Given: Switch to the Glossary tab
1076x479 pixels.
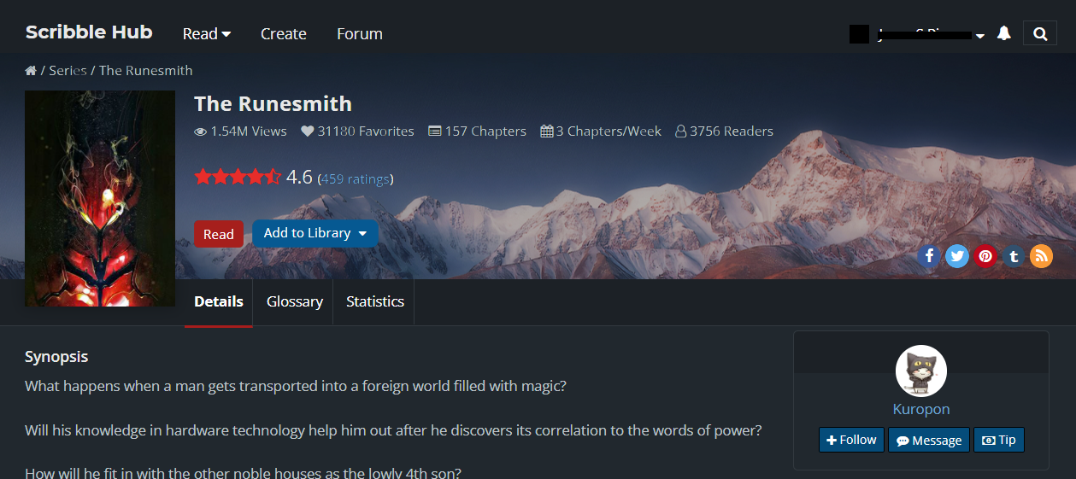Looking at the screenshot, I should (294, 301).
